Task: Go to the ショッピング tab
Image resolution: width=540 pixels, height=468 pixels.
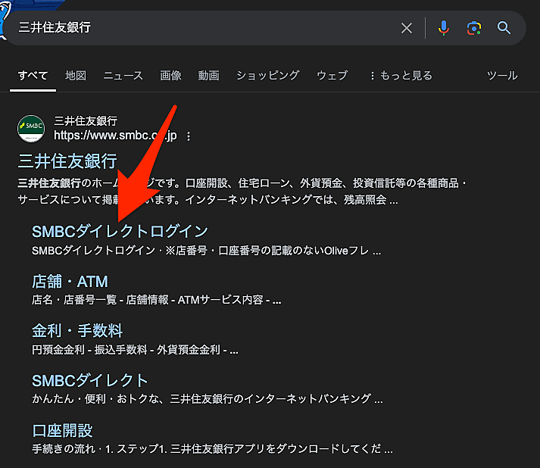Action: click(x=268, y=75)
